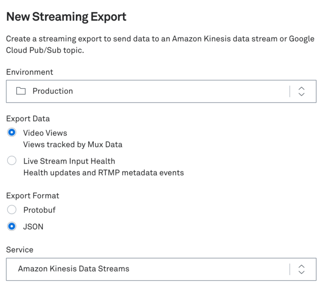The height and width of the screenshot is (288, 330).
Task: Click the "Protobuf" option label text
Action: (x=39, y=210)
